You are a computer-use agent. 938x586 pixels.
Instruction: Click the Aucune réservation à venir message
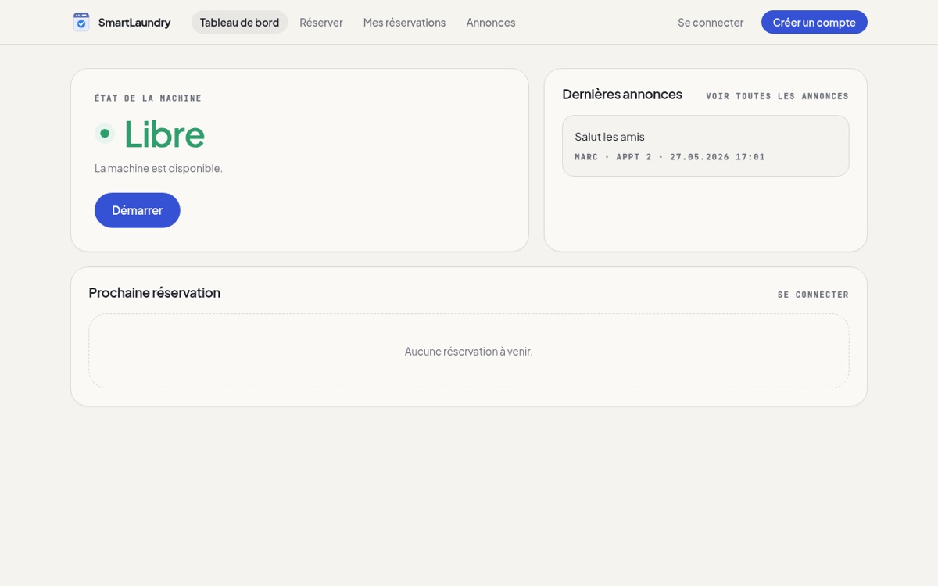point(469,352)
